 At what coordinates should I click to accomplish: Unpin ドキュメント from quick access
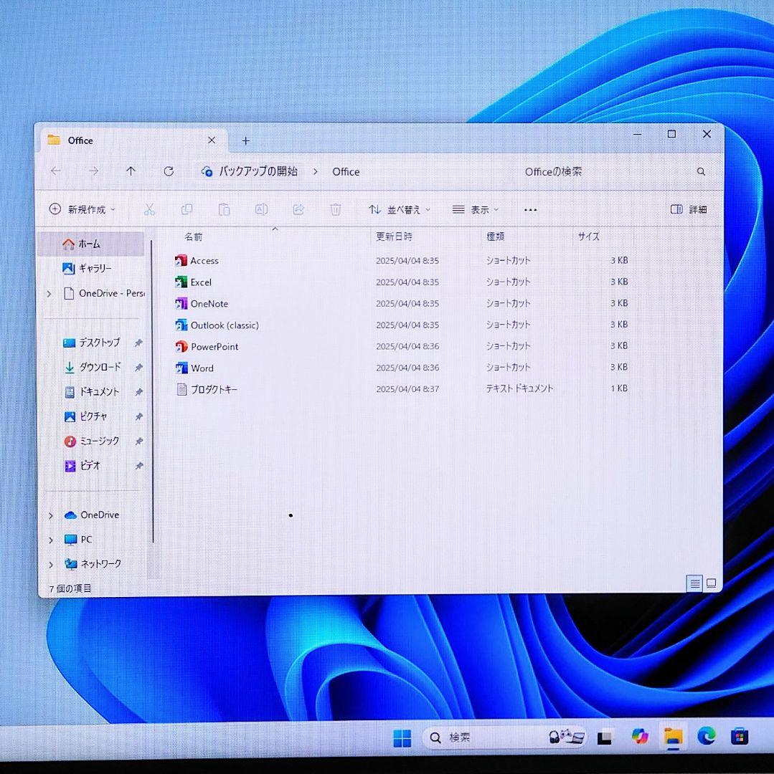click(x=138, y=391)
